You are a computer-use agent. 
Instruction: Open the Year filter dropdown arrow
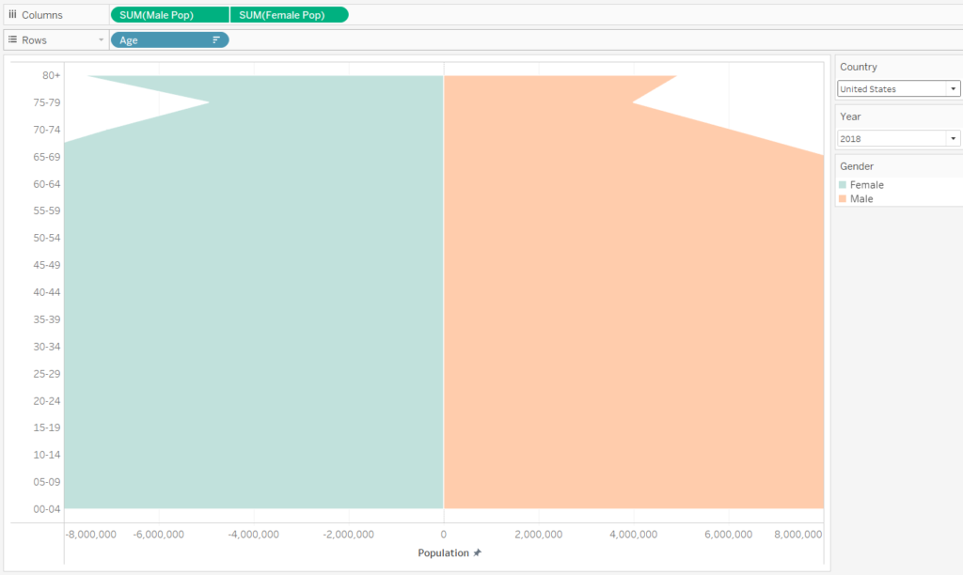954,139
